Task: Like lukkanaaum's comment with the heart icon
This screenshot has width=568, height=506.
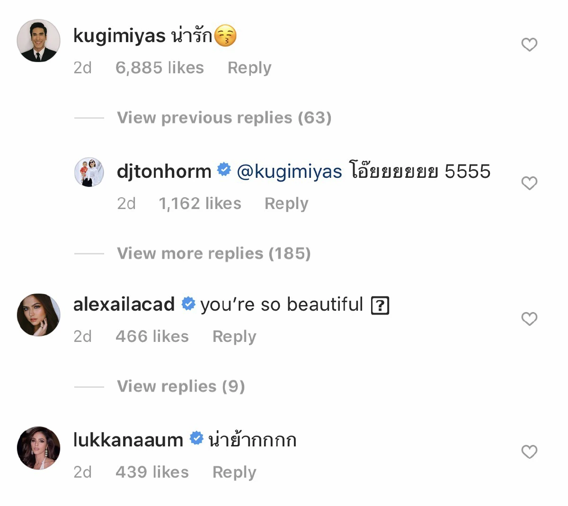Action: (x=529, y=453)
